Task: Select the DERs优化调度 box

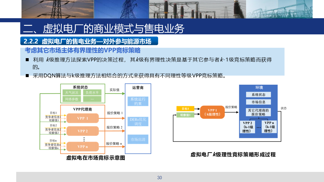Action: [x=138, y=121]
